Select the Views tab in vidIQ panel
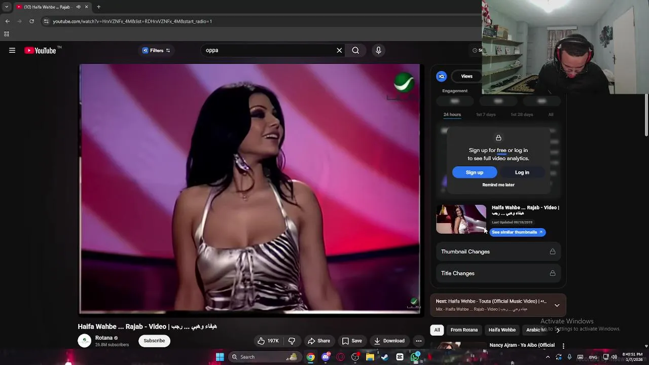Image resolution: width=649 pixels, height=365 pixels. 466,77
